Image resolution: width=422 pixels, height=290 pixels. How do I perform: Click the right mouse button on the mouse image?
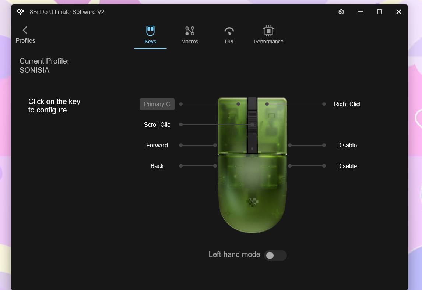272,125
